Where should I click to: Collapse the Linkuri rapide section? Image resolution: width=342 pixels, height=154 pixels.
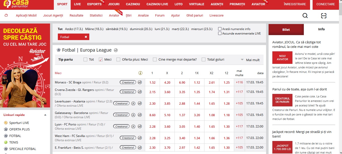45,115
